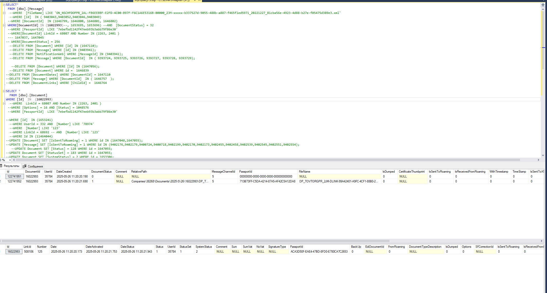Click editor horizontal scroll left arrow
The image size is (547, 293).
pyautogui.click(x=14, y=160)
